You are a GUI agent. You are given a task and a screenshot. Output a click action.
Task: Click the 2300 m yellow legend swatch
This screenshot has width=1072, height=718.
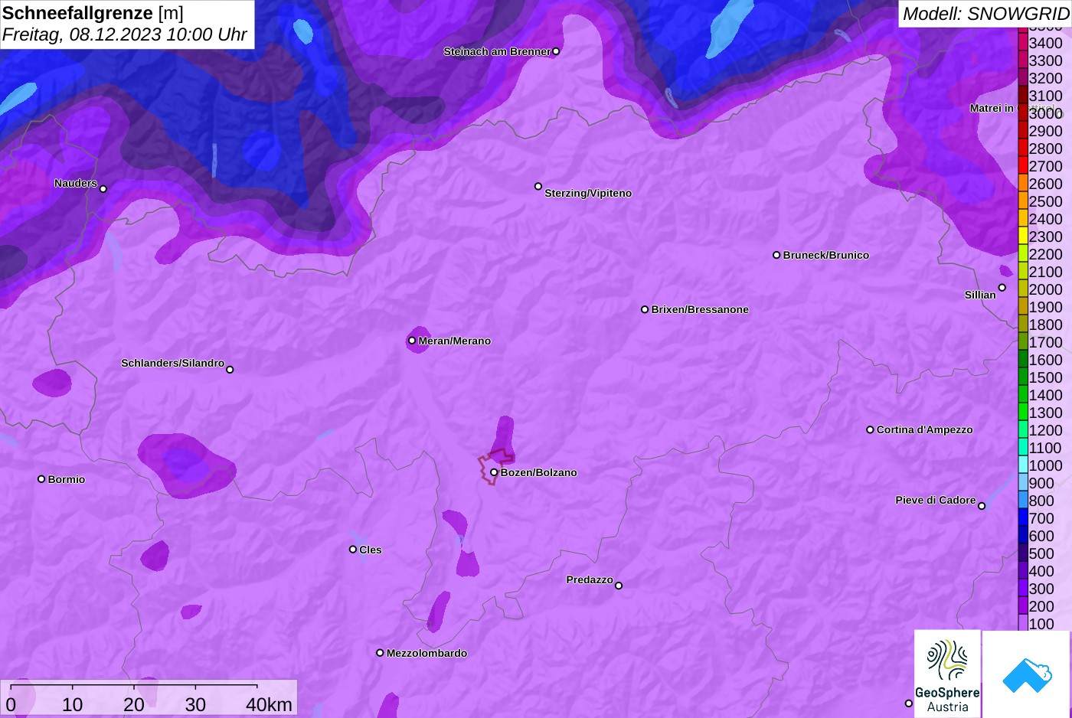[x=1022, y=237]
